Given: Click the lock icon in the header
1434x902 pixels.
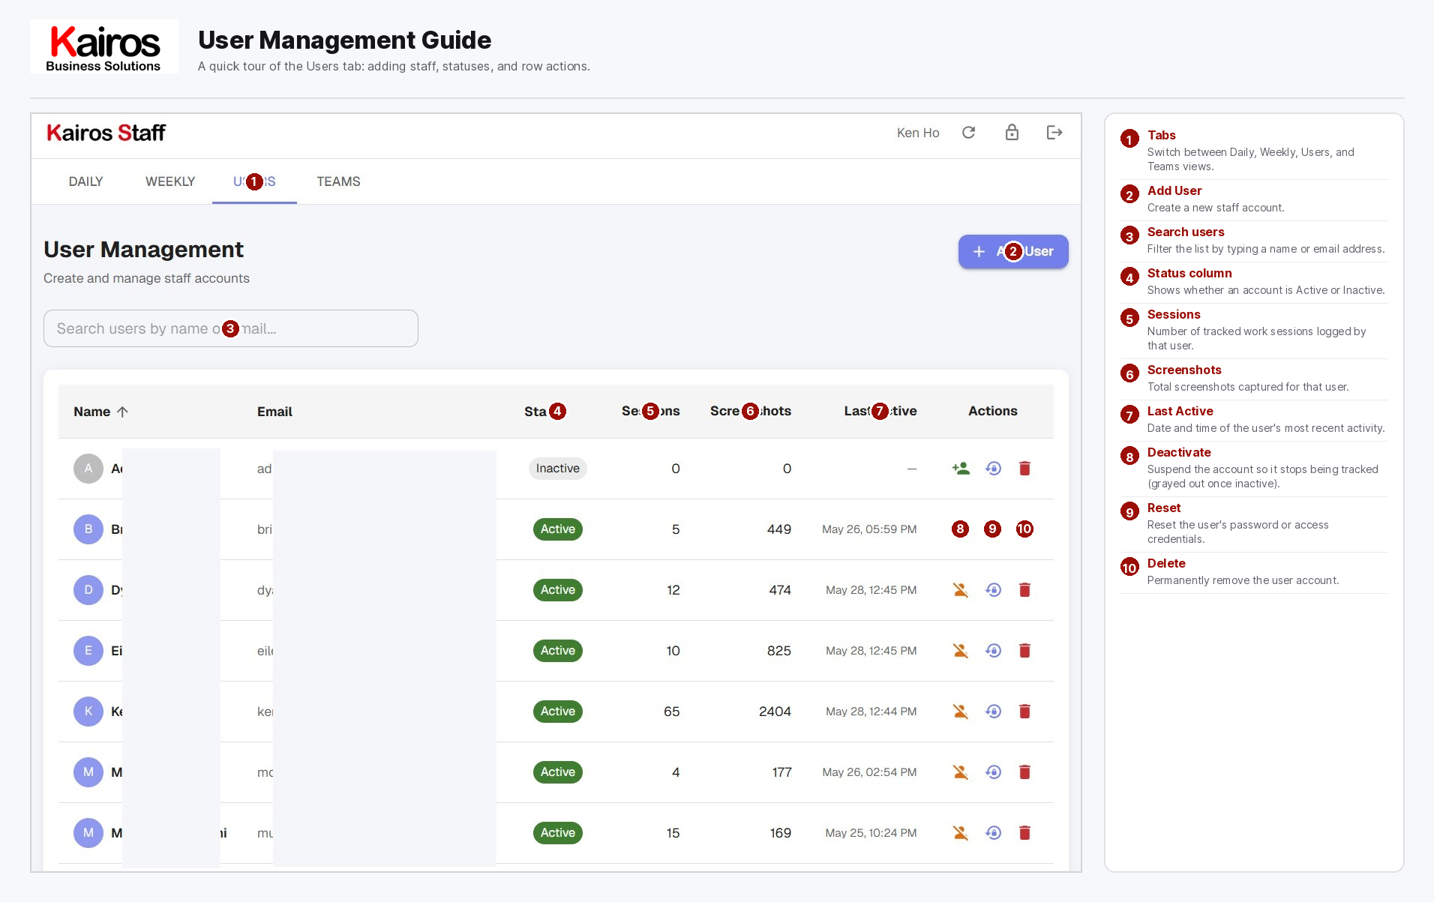Looking at the screenshot, I should pyautogui.click(x=1012, y=133).
